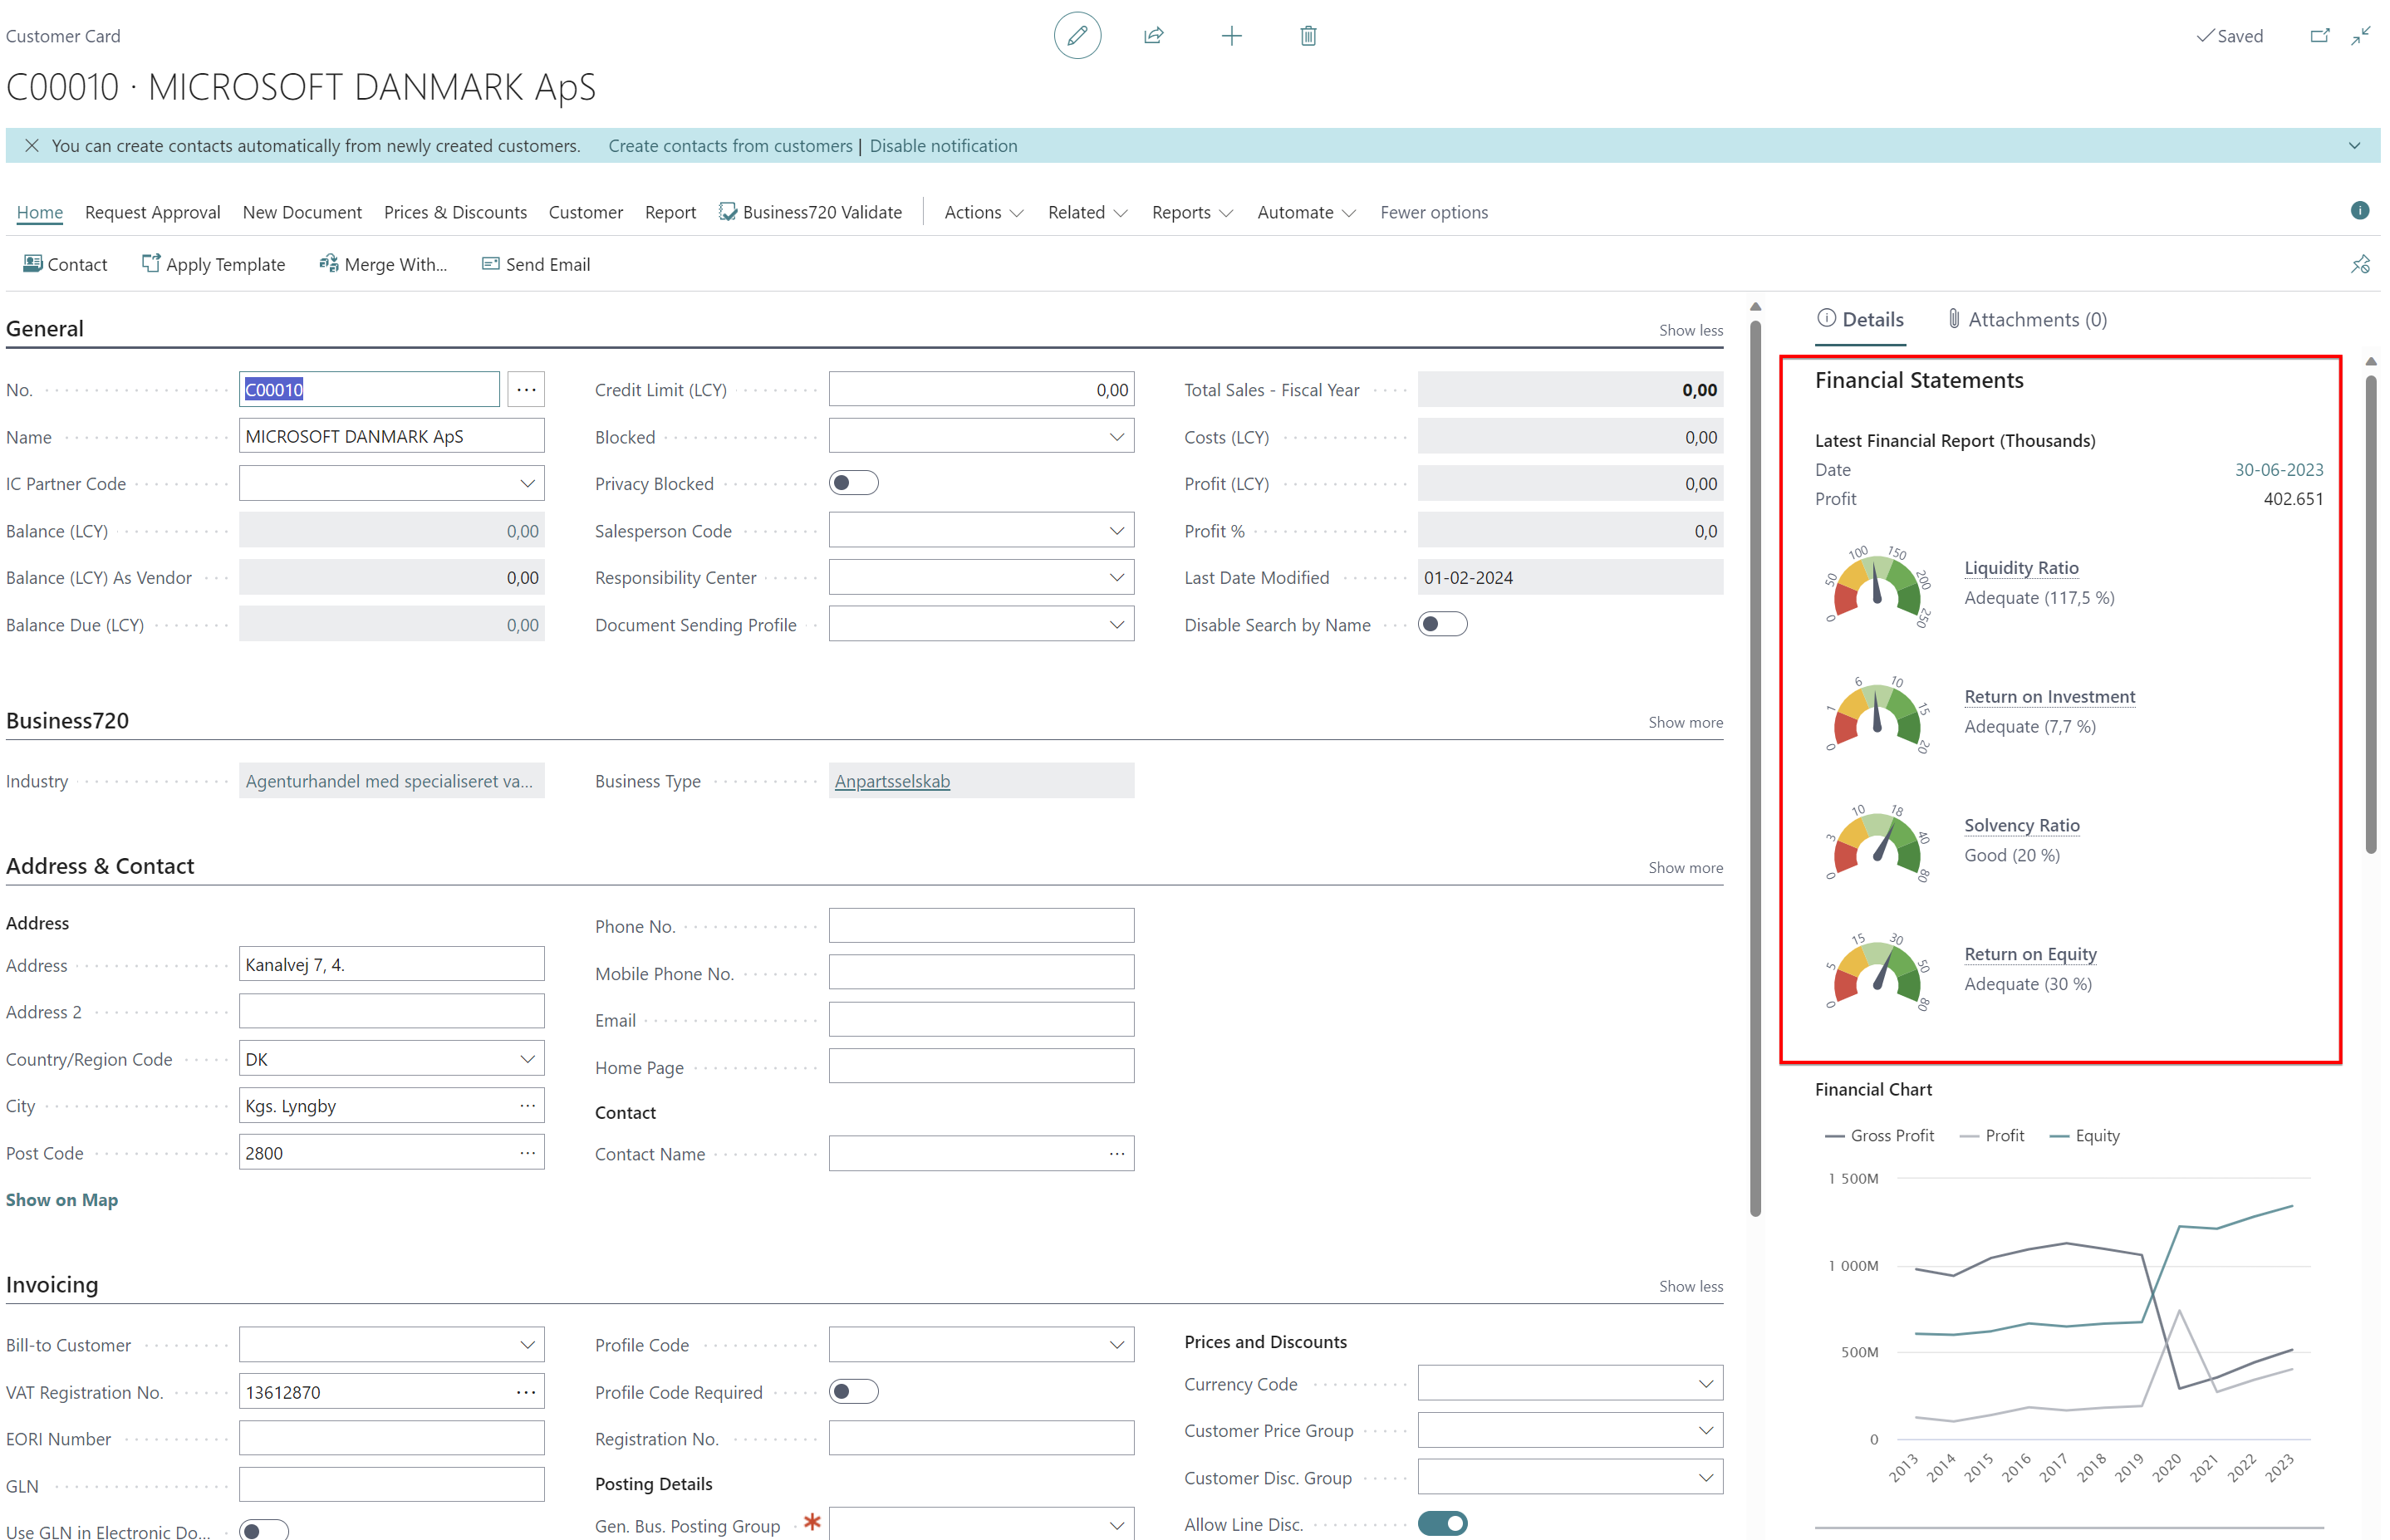2390x1540 pixels.
Task: Open VAT Registration No. ellipsis
Action: point(526,1392)
